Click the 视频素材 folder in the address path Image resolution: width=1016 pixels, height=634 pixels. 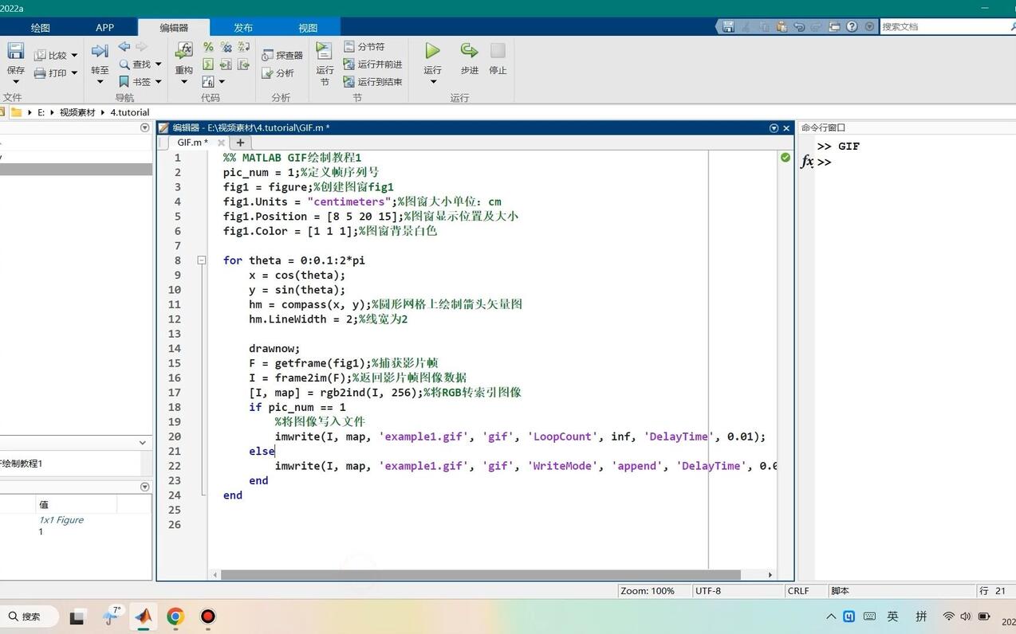77,112
